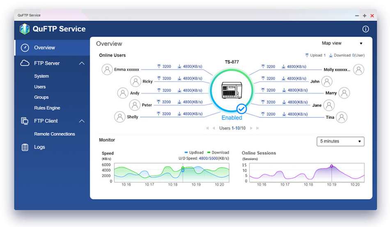Collapse the FTP Server section chevron

[82, 63]
